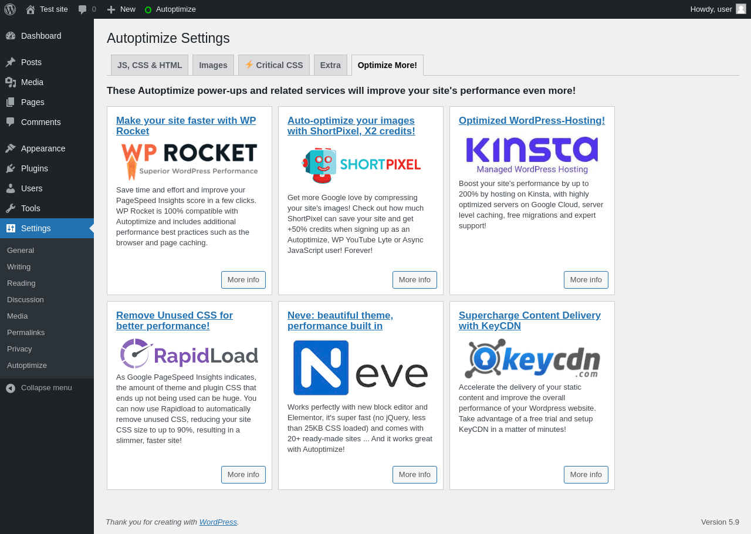
Task: Open Test site home icon
Action: [31, 9]
